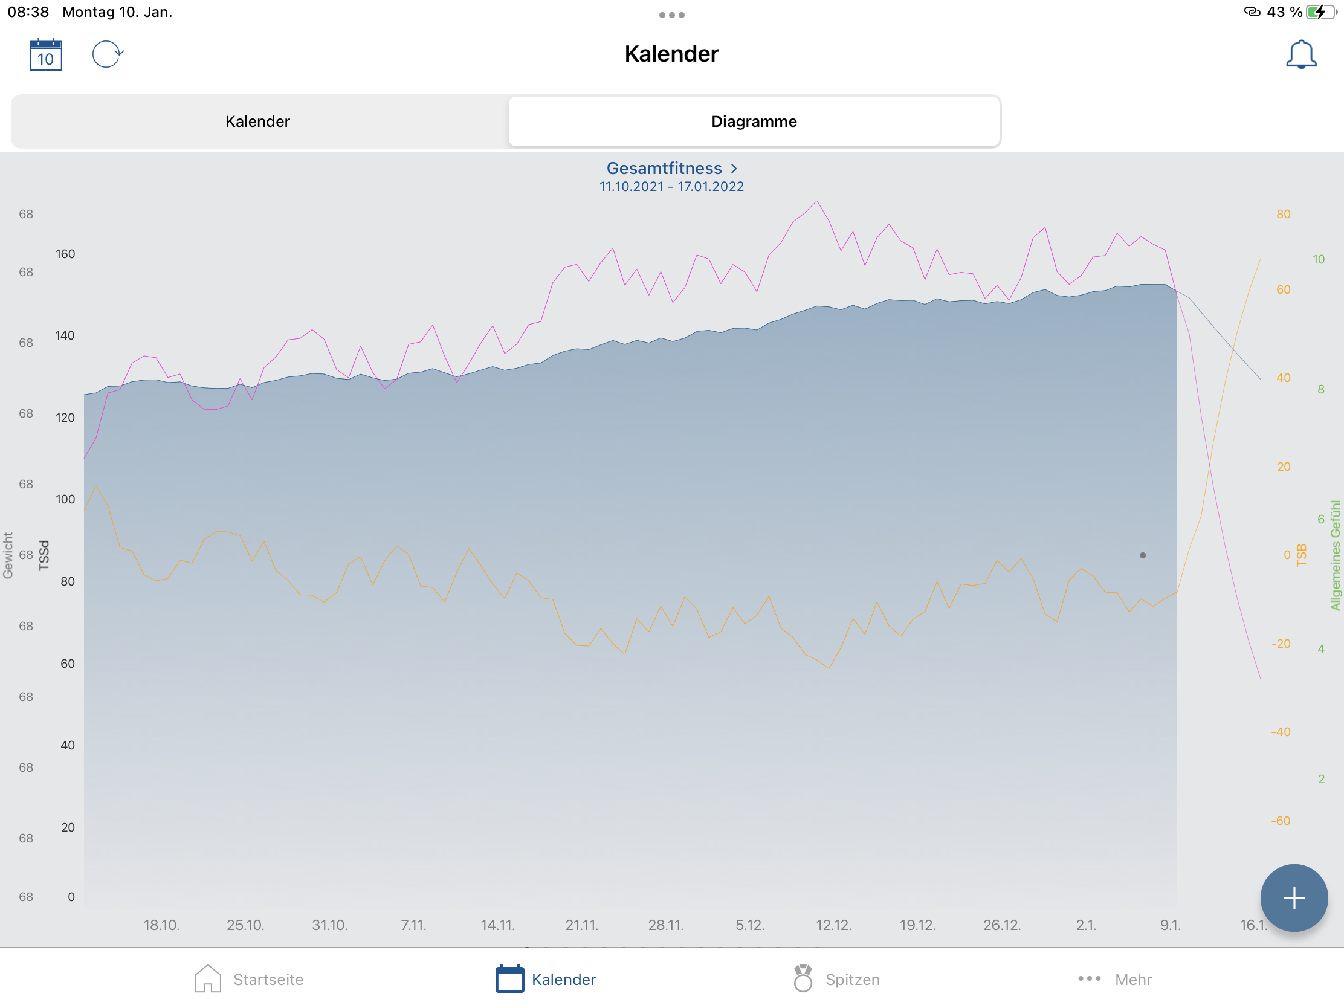Switch to Kalender segment

click(257, 121)
